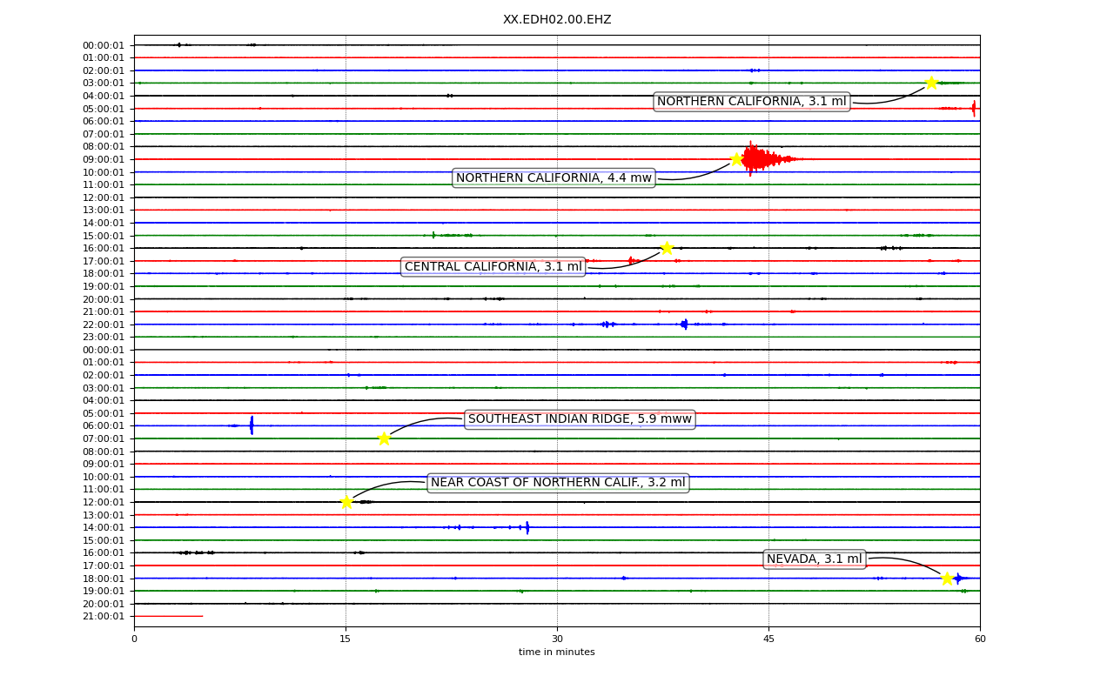The width and height of the screenshot is (1114, 696).
Task: Click the 'time in minutes' axis label
Action: coord(557,652)
